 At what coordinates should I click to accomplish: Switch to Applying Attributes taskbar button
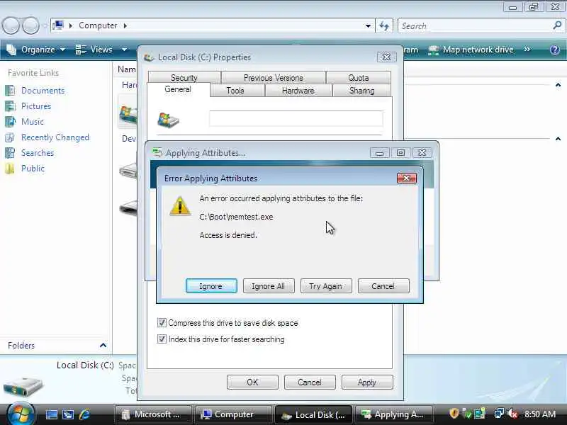point(395,414)
